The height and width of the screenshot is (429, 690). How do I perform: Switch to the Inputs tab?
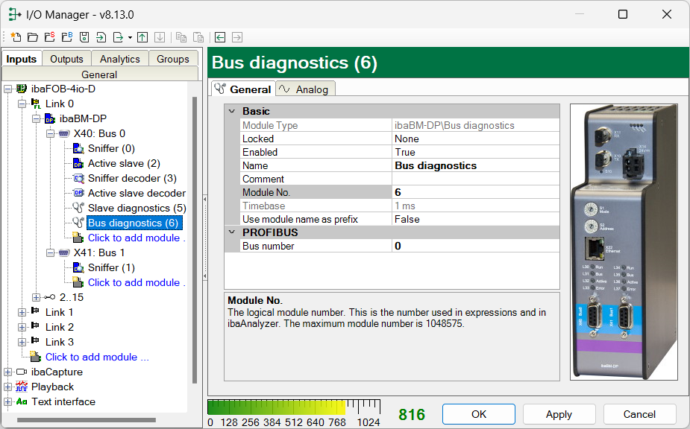[22, 59]
